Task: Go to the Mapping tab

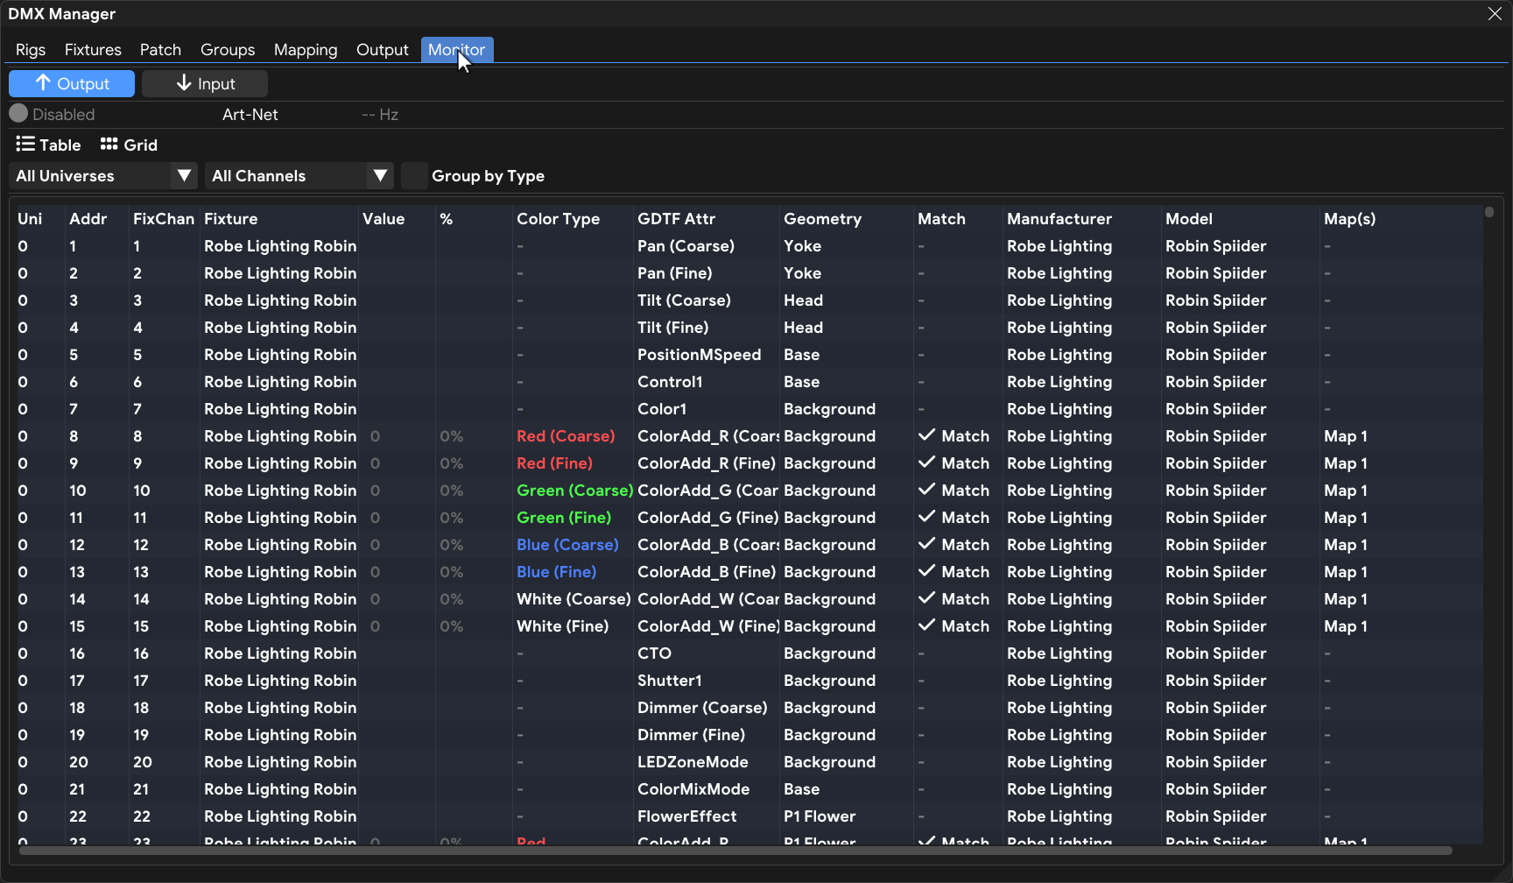Action: click(x=306, y=50)
